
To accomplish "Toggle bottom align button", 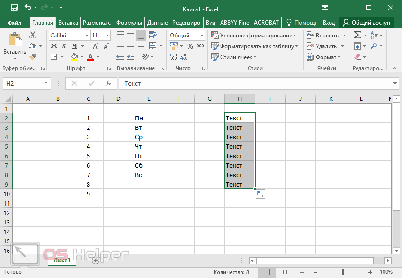I will click(x=141, y=35).
